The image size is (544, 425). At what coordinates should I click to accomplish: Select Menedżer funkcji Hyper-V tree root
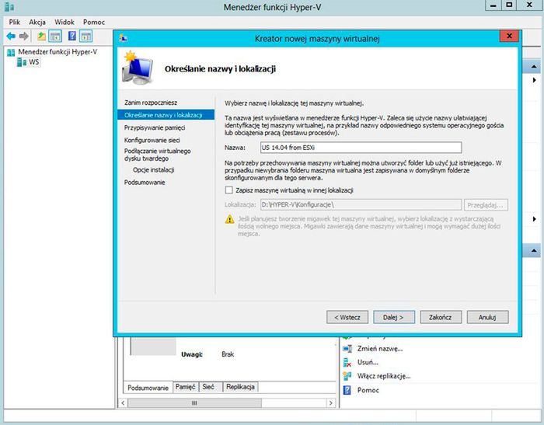point(58,52)
